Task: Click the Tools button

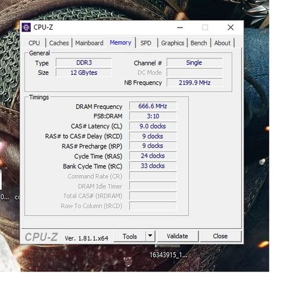Action: coord(130,236)
